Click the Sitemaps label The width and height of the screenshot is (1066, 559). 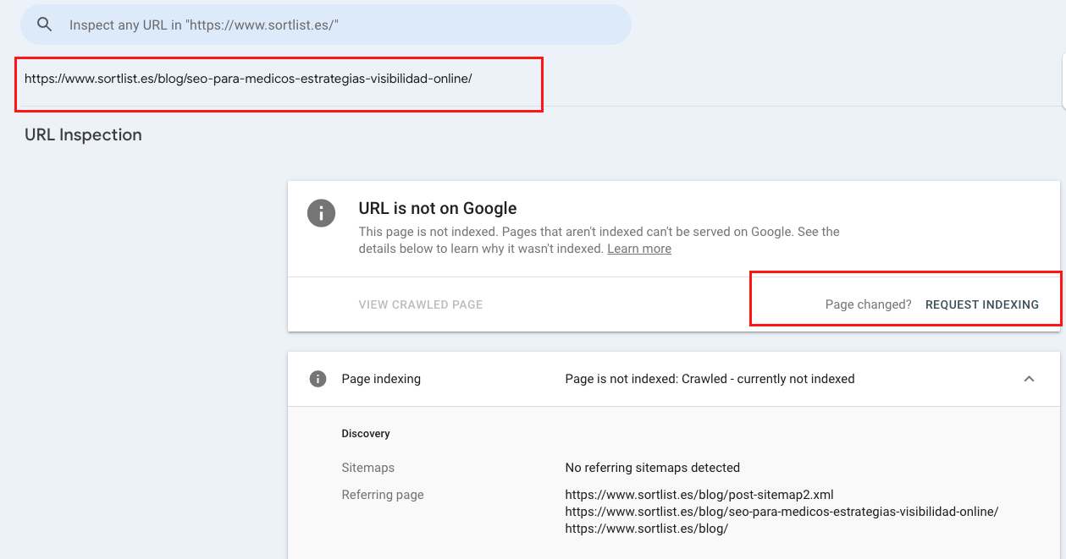[x=368, y=468]
